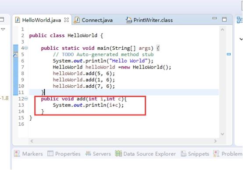Viewport: 243px width, 170px height.
Task: Click the Servers view icon
Action: click(88, 153)
